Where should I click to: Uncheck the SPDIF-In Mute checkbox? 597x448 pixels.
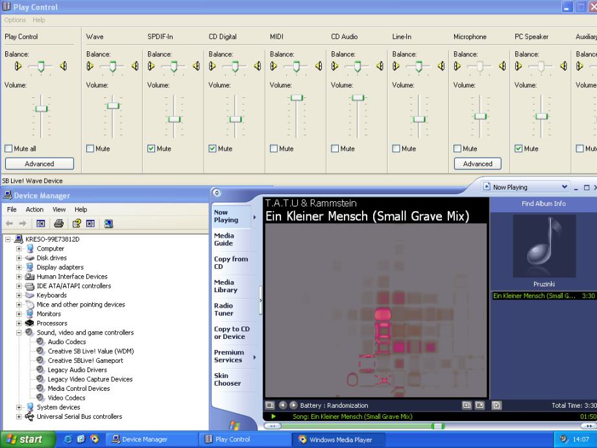151,149
